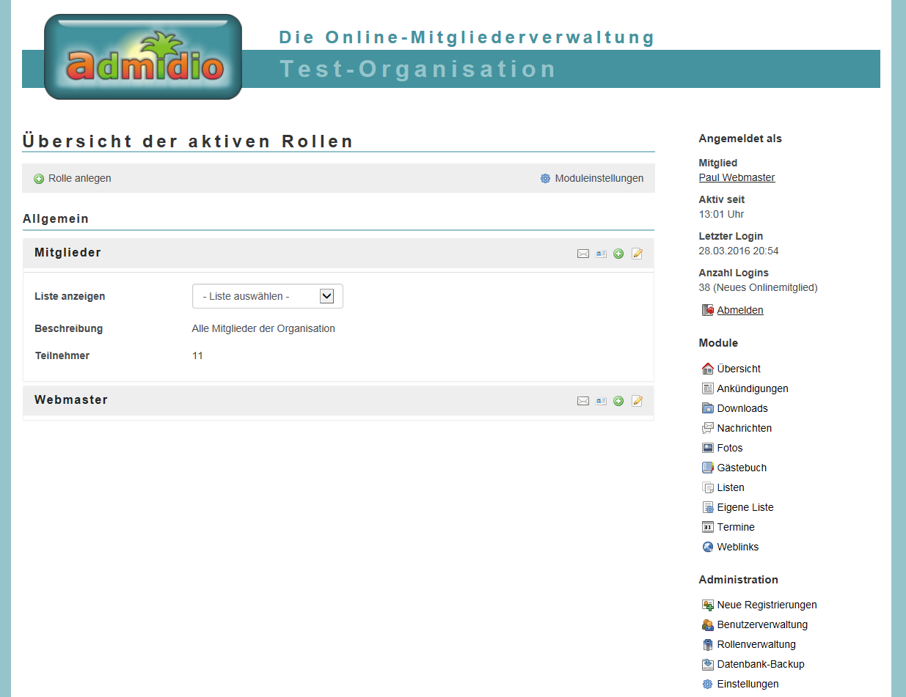Click the email icon in the Webmaster row
This screenshot has height=697, width=906.
(x=583, y=401)
